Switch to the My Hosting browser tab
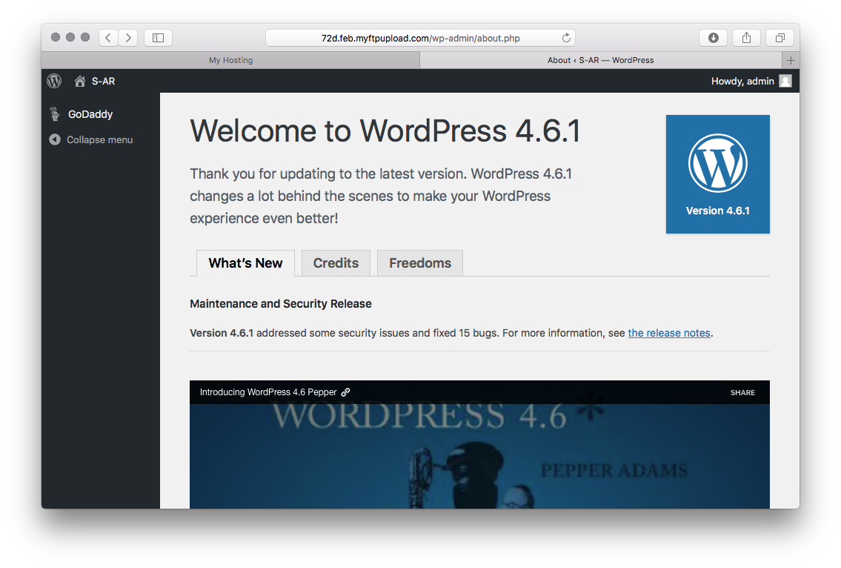This screenshot has height=568, width=841. coord(230,60)
